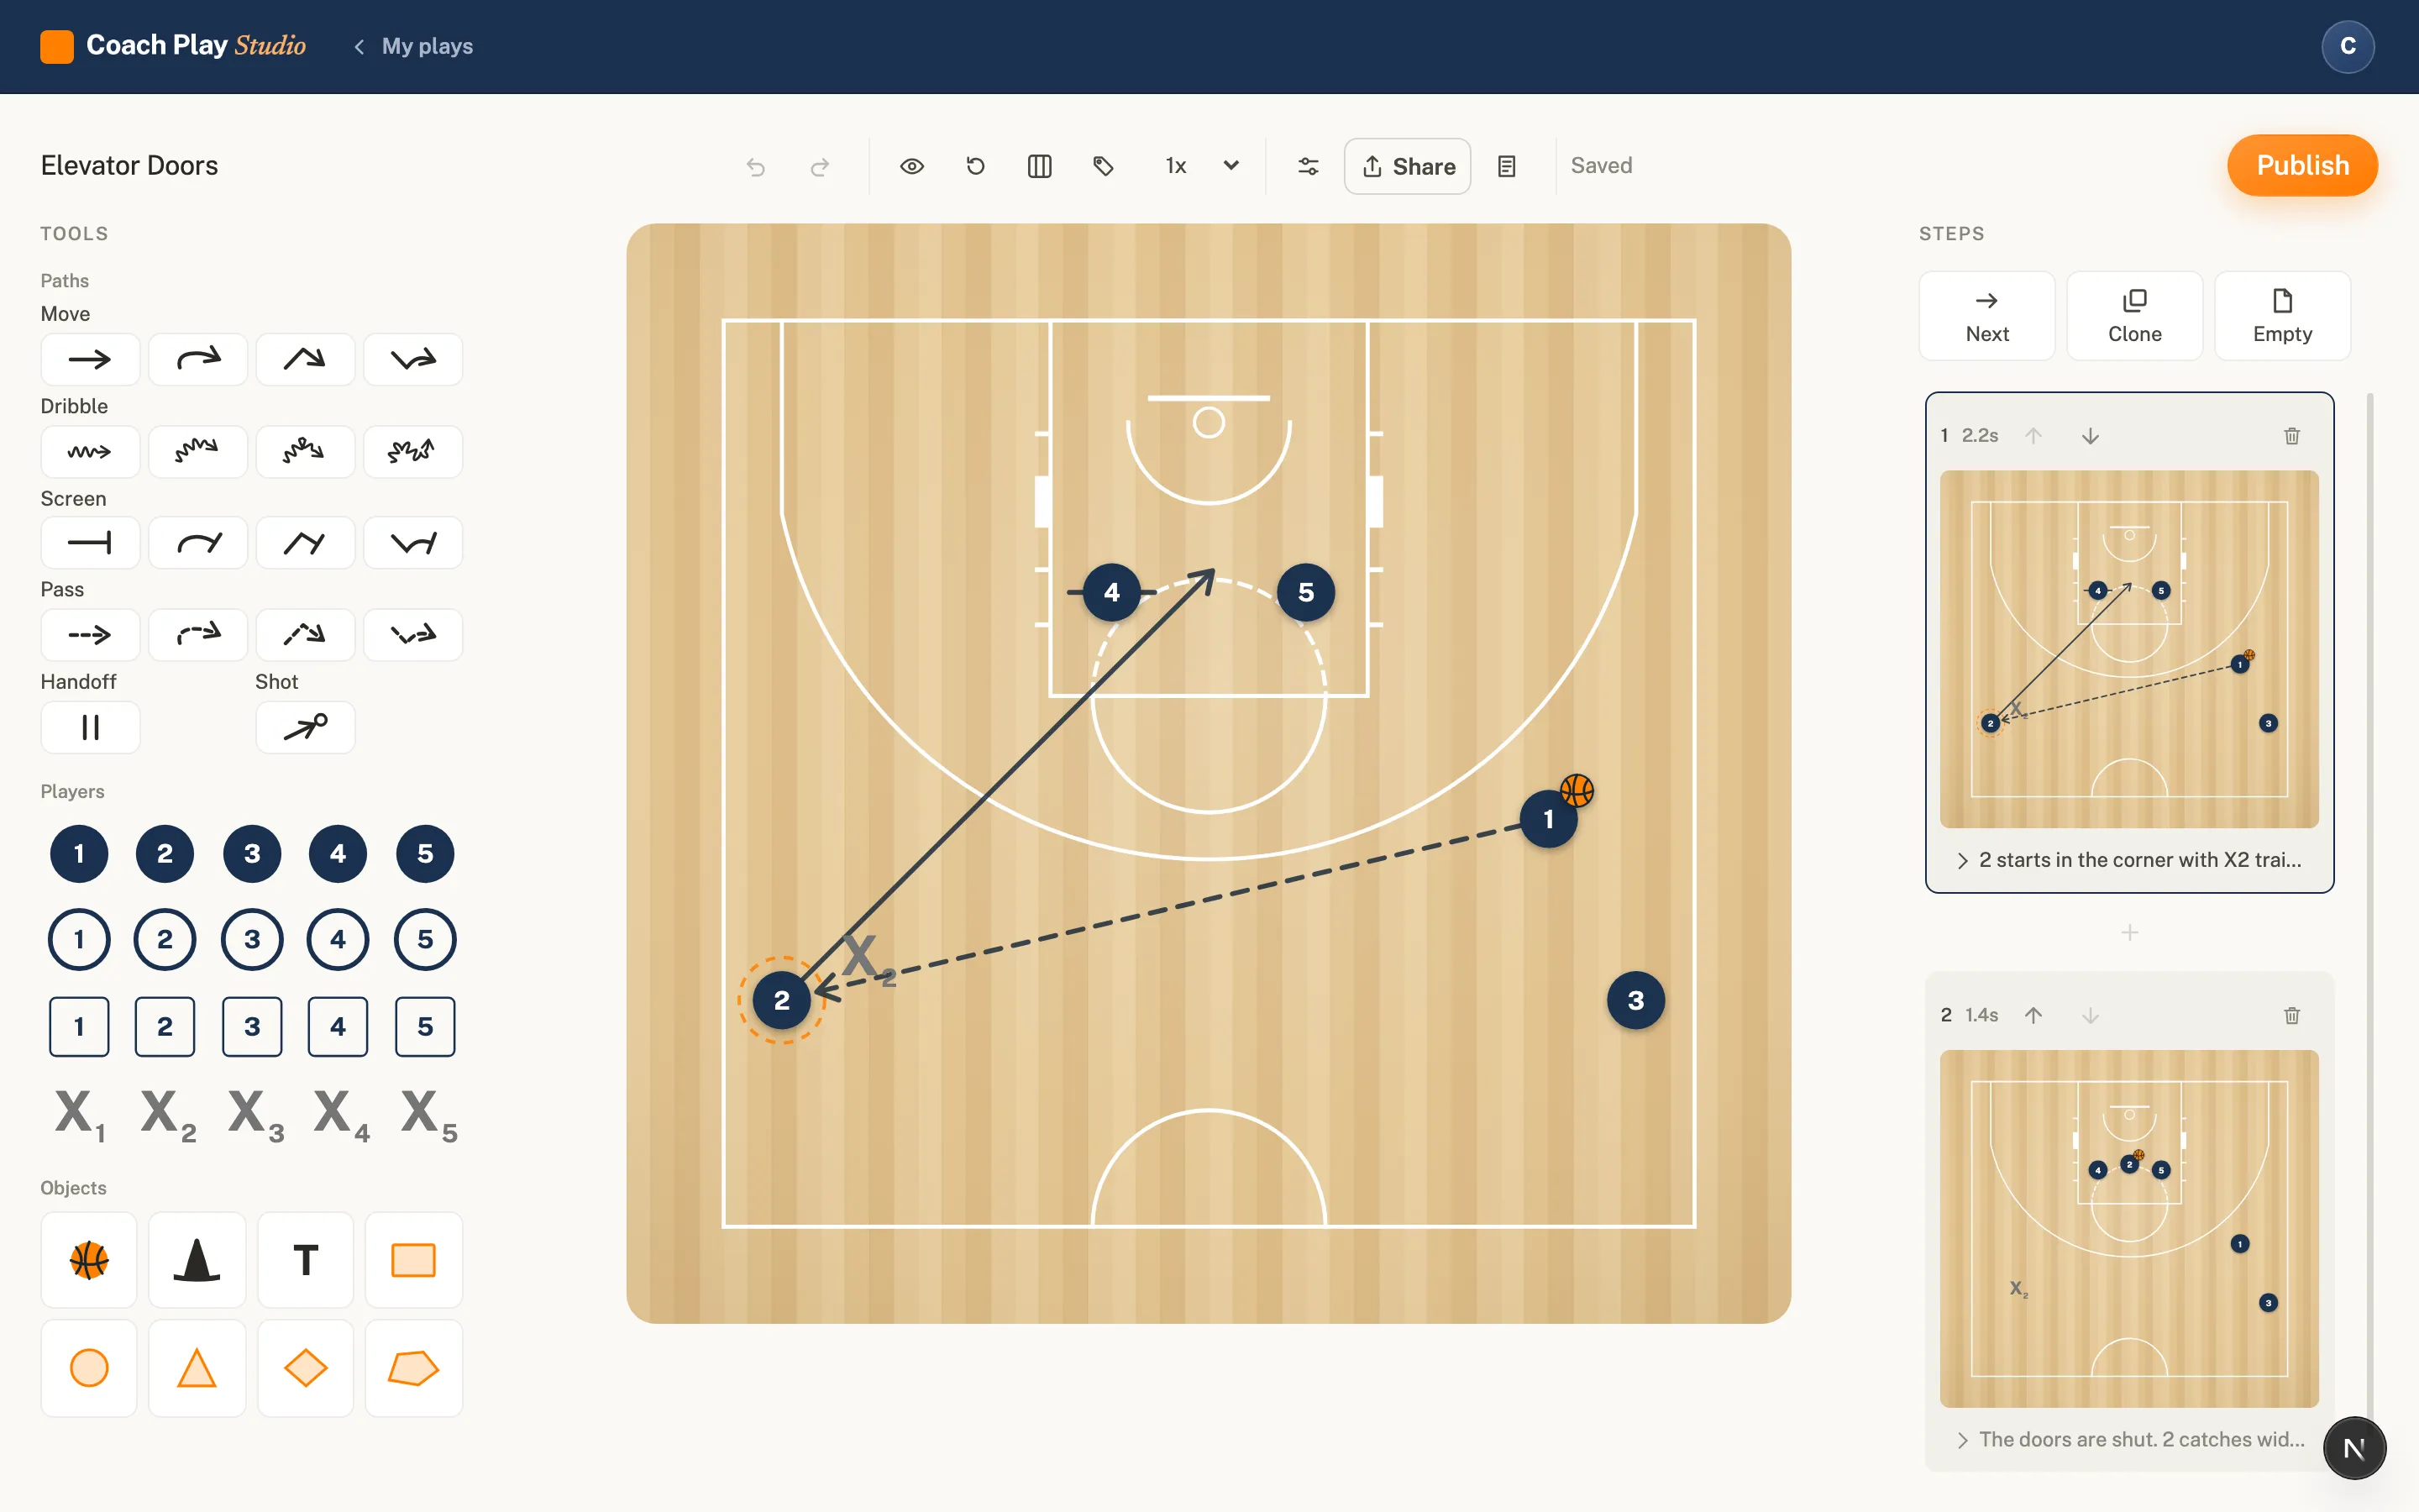
Task: Toggle the eye preview icon
Action: [911, 166]
